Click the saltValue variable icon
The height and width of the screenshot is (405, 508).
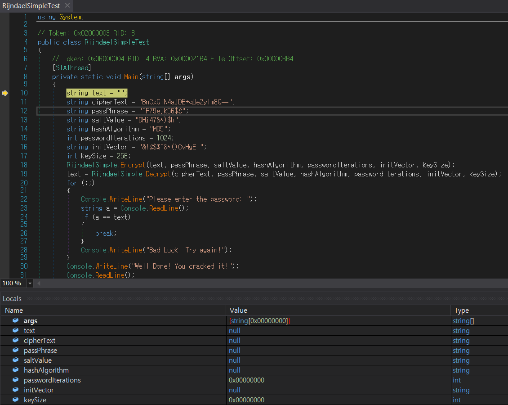pyautogui.click(x=16, y=360)
